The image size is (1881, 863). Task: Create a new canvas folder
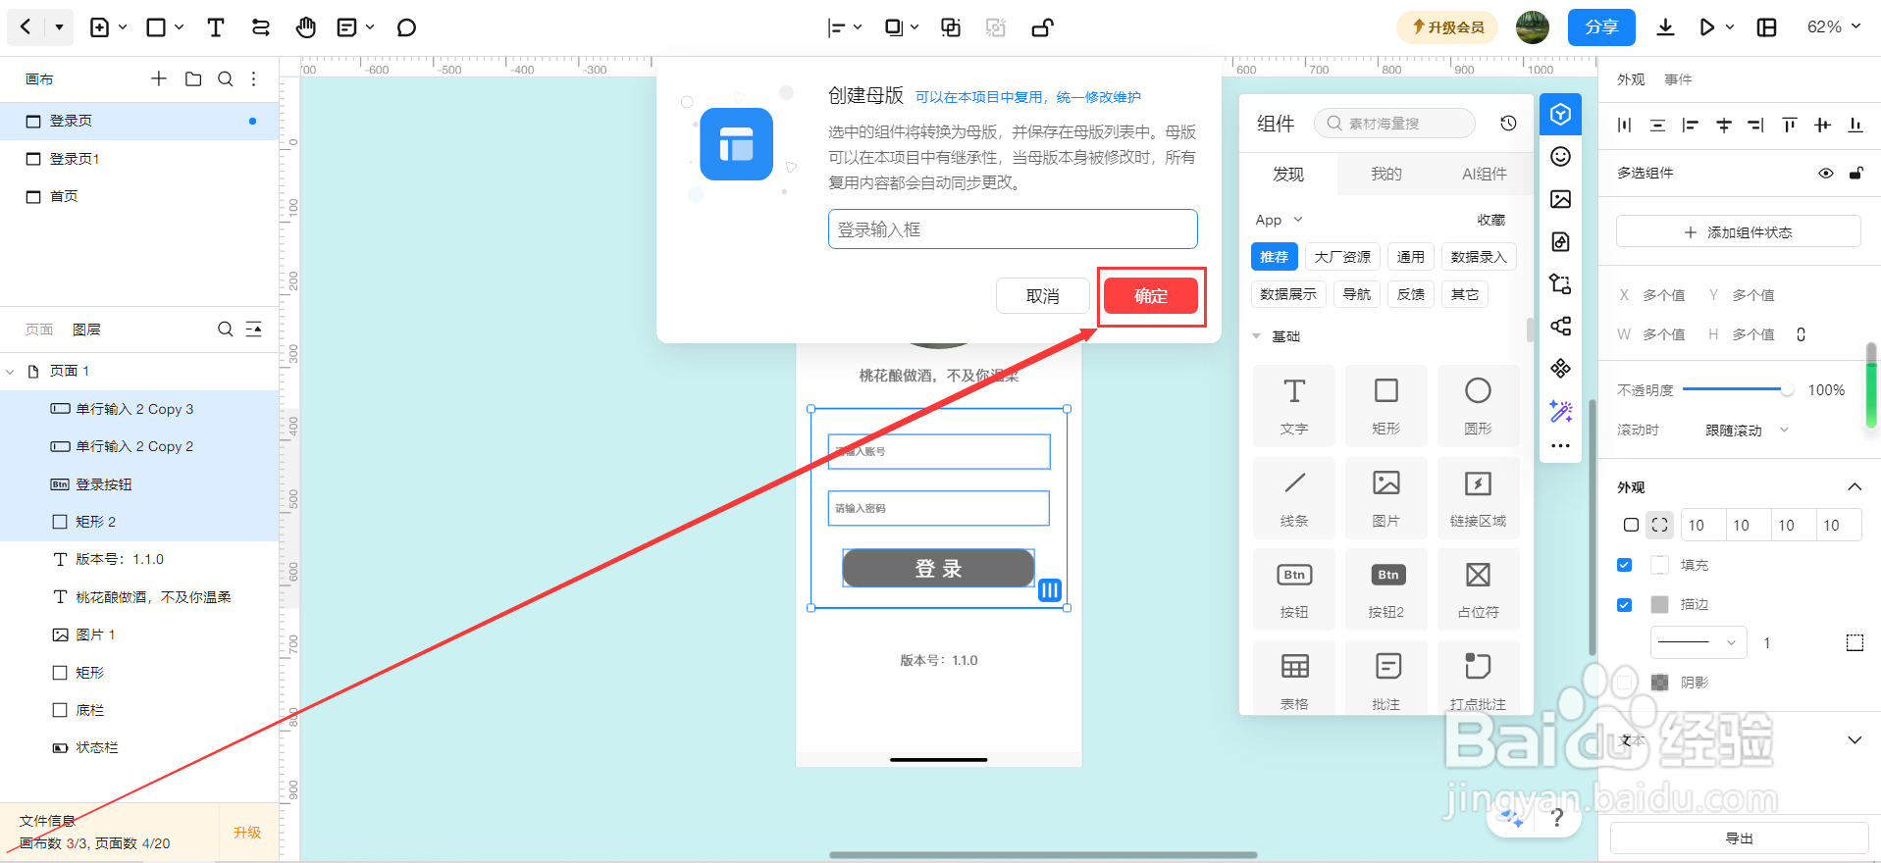tap(193, 78)
